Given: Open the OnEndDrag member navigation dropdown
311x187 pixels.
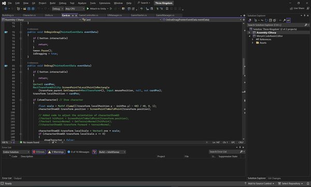Looking at the screenshot, I should (202, 20).
